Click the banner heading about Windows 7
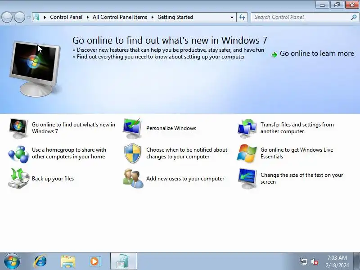The height and width of the screenshot is (270, 360). coord(170,40)
